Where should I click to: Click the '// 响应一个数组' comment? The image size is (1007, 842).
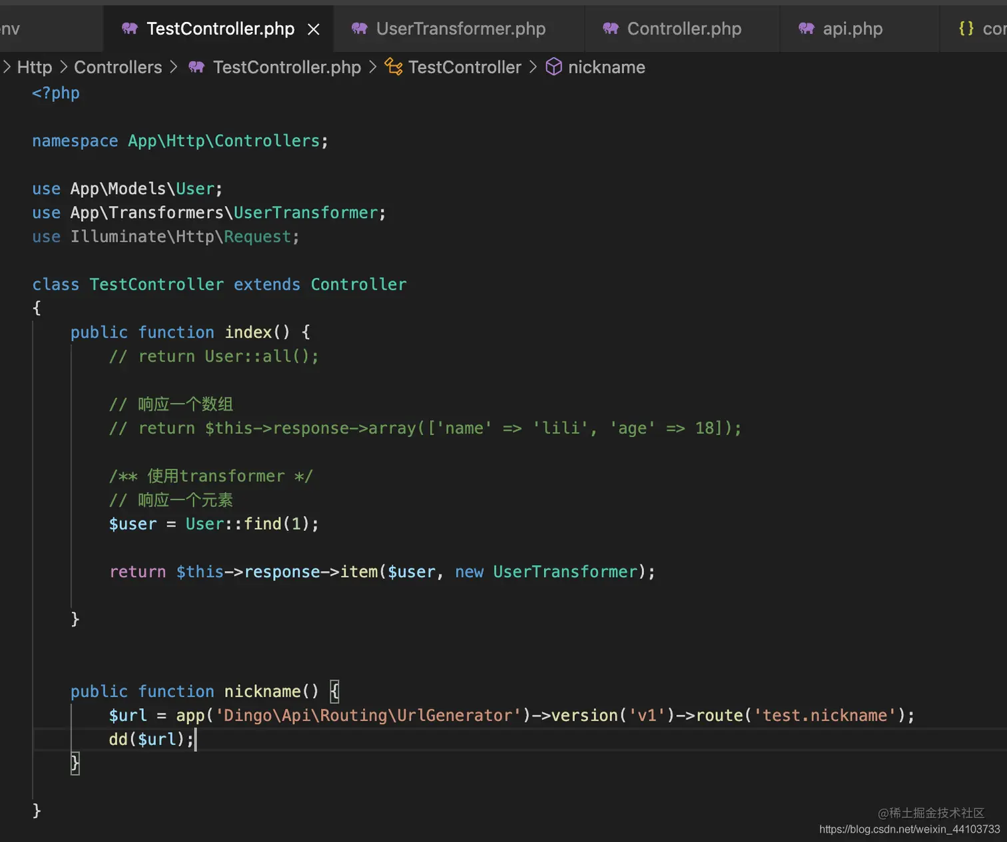[x=171, y=404]
